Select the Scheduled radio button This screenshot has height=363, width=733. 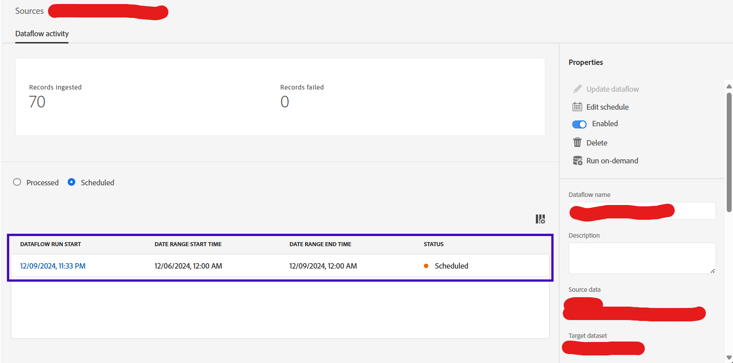click(x=72, y=182)
